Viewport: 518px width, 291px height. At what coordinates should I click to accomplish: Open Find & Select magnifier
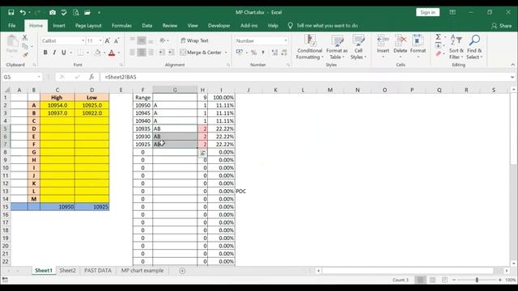click(x=474, y=47)
